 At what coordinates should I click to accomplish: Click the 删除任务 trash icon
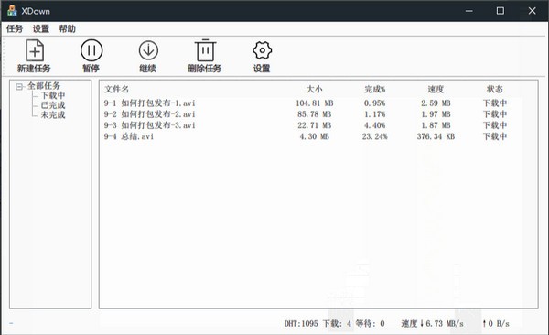205,50
